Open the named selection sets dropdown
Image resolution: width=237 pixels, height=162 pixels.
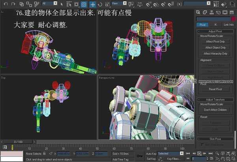(209, 3)
